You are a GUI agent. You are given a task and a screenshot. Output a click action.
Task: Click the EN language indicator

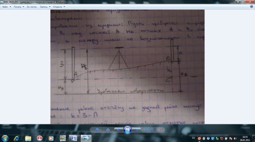[193, 138]
